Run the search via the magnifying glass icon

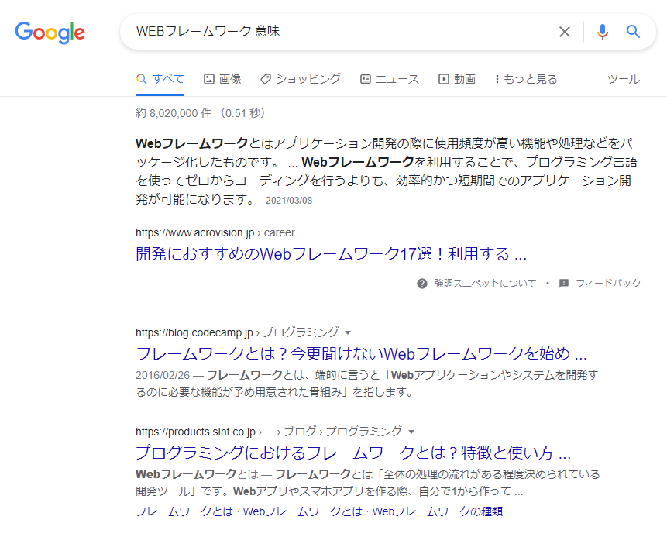point(634,32)
